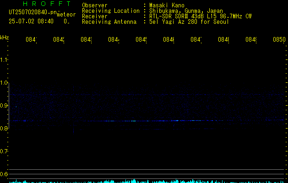Click the RTL-SDR SDR# receiver details
The height and width of the screenshot is (183, 288).
point(200,16)
